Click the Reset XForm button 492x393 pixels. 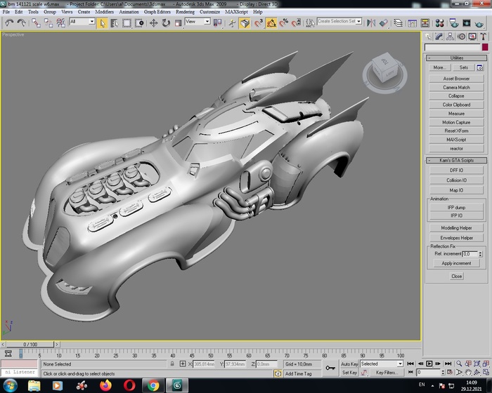click(456, 131)
